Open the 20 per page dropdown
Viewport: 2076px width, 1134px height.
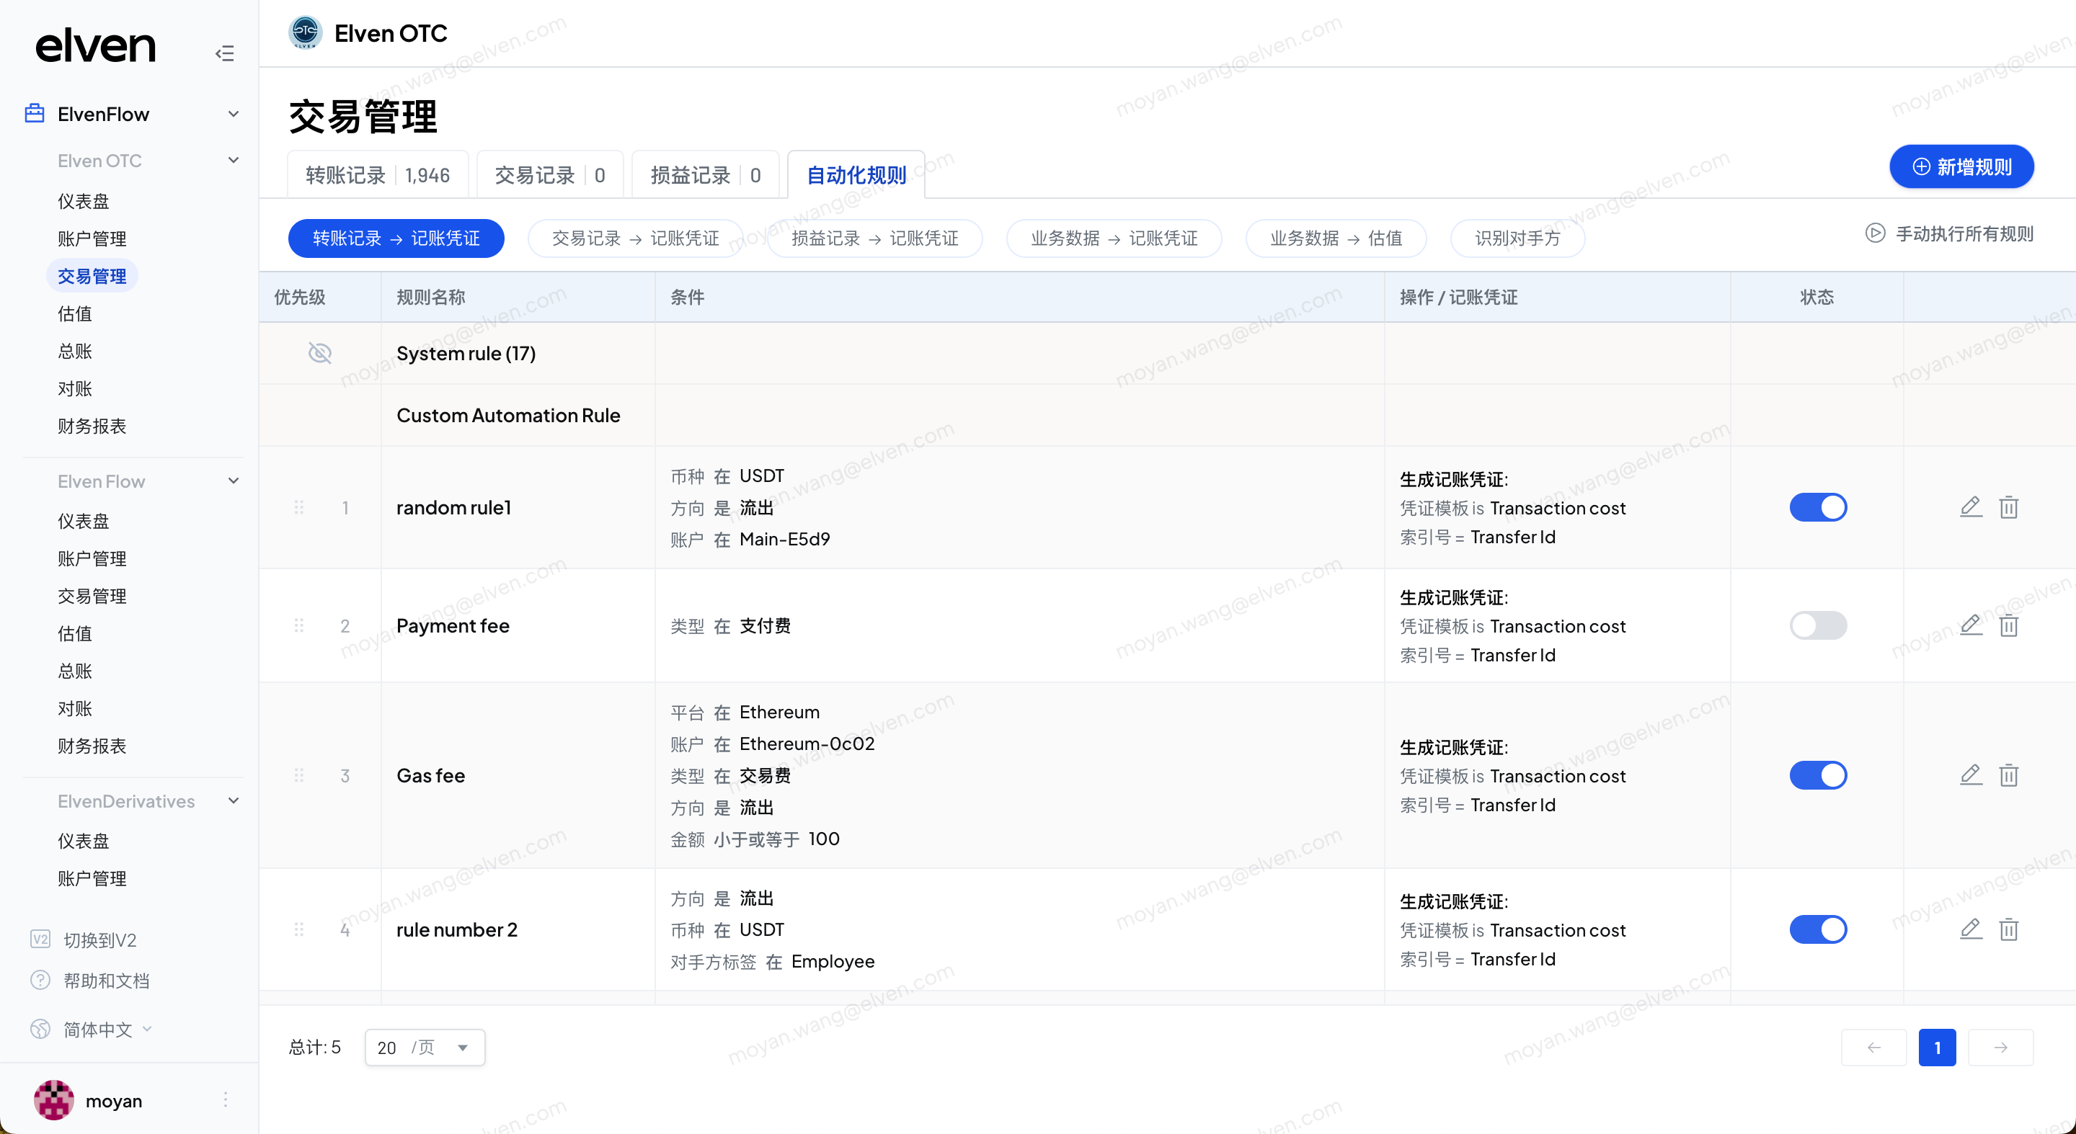[424, 1047]
